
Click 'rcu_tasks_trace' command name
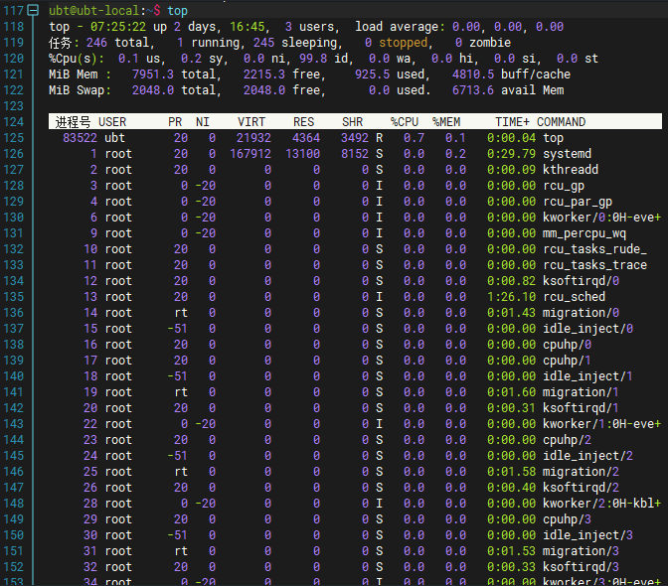click(594, 265)
